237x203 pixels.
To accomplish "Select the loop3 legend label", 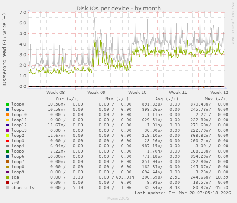I will tap(18, 141).
